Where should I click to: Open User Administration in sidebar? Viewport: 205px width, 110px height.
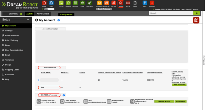(x=16, y=50)
